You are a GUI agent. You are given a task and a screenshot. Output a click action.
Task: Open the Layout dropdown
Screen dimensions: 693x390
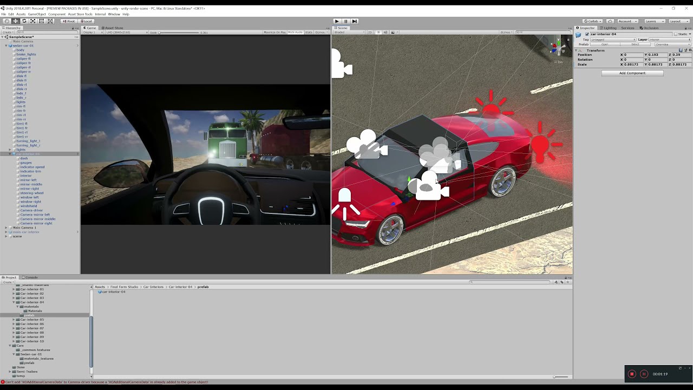pyautogui.click(x=679, y=21)
